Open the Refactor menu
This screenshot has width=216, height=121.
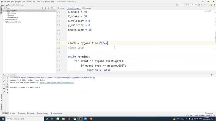pyautogui.click(x=29, y=2)
